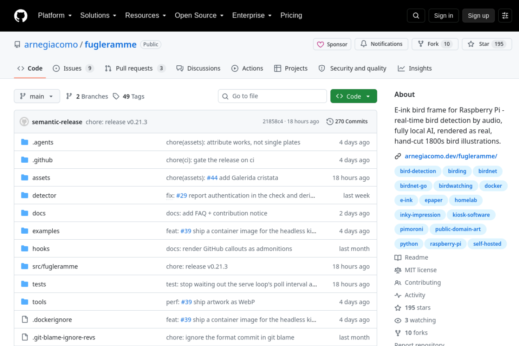Click the .dockerignore file icon
The image size is (519, 346).
click(x=25, y=320)
